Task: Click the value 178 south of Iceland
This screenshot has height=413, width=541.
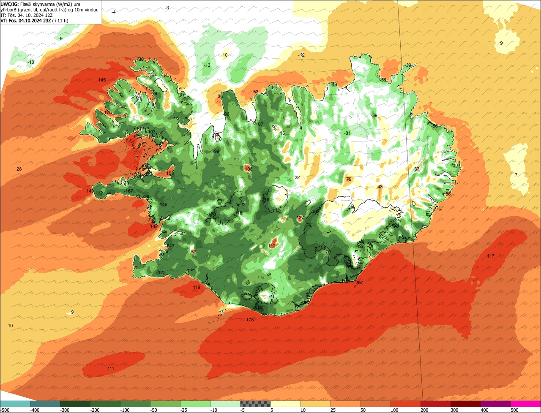Action: [250, 320]
